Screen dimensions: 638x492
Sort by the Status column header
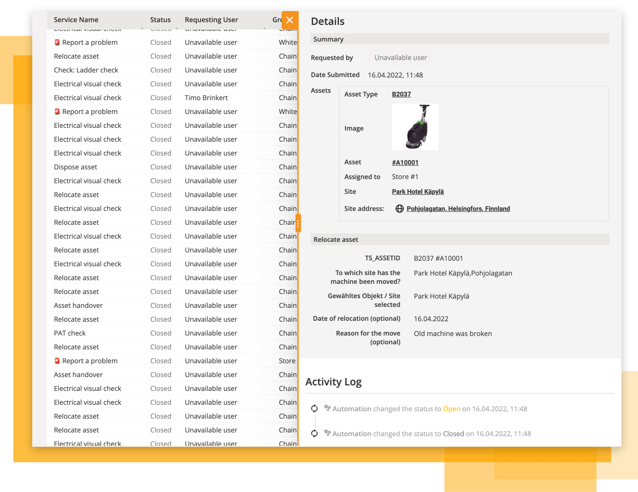(x=160, y=20)
